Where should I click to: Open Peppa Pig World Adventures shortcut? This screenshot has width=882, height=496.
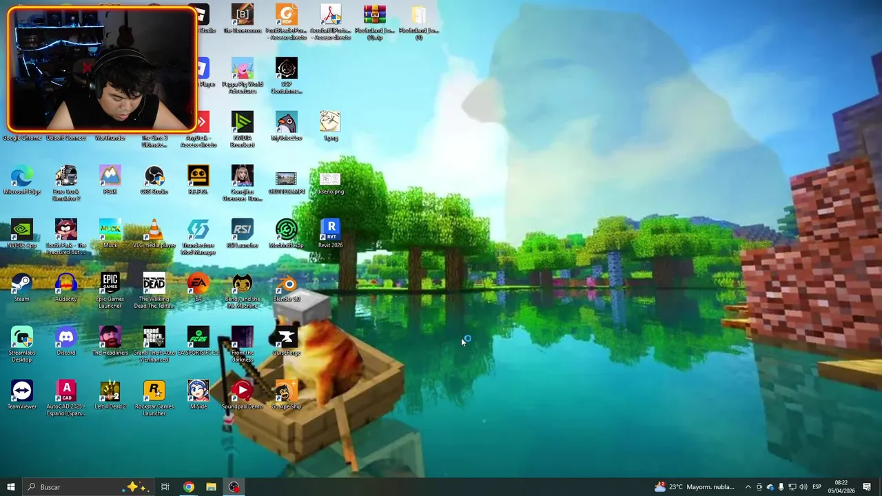(x=243, y=75)
